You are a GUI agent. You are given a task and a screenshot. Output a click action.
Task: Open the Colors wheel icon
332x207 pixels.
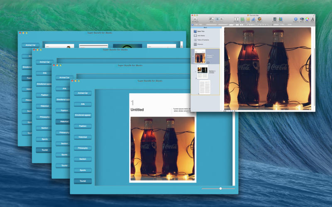pos(307,19)
